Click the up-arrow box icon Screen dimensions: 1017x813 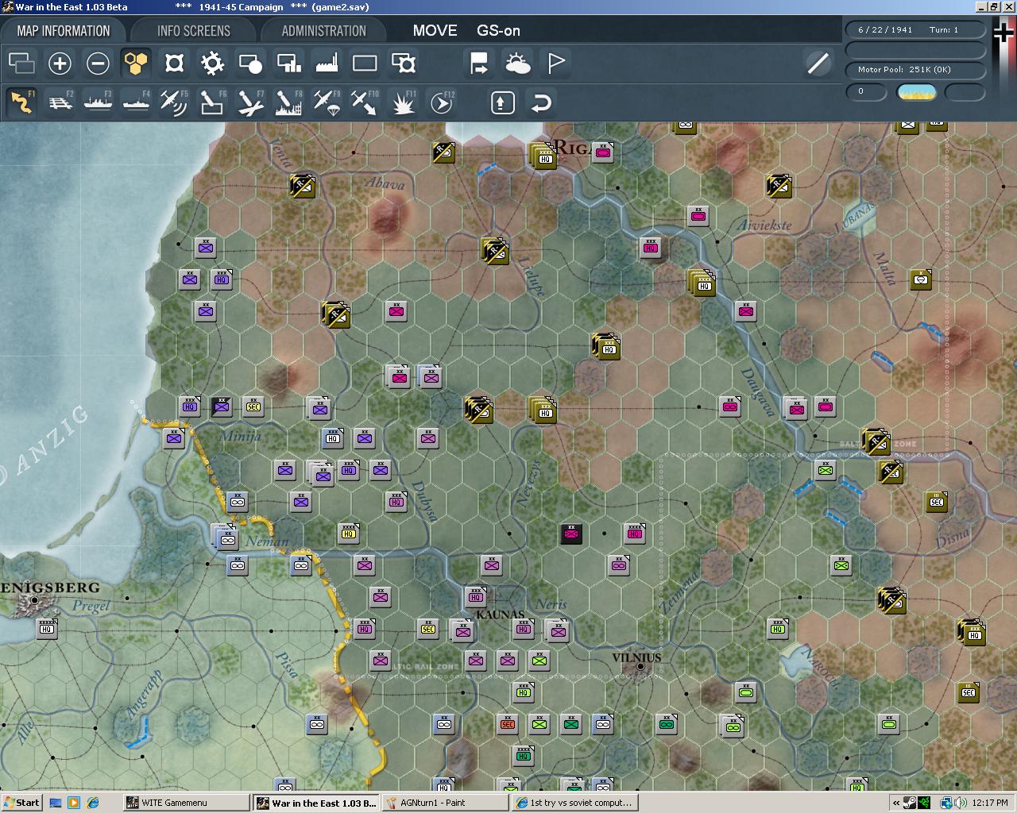tap(503, 102)
